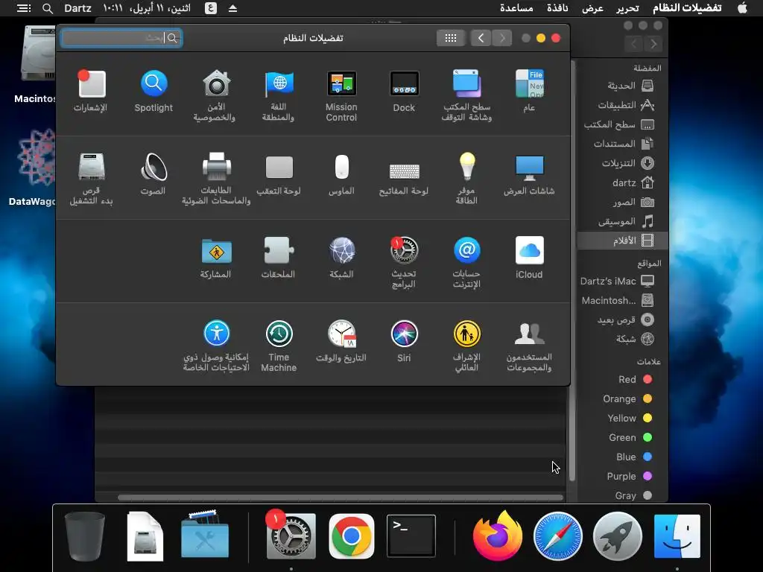Open Energy Saver (موفر الطاقة) pane
The width and height of the screenshot is (763, 572).
(x=466, y=179)
